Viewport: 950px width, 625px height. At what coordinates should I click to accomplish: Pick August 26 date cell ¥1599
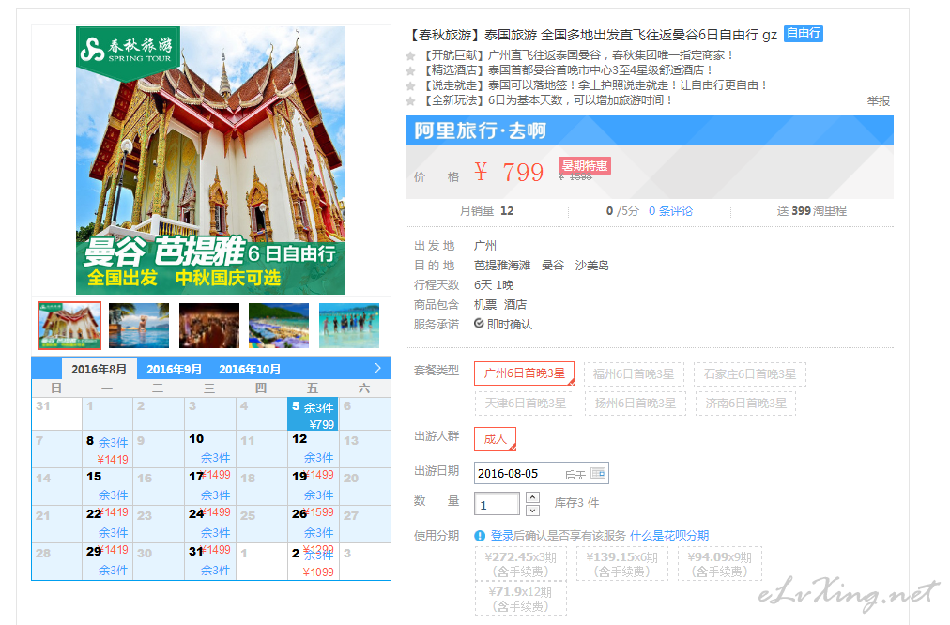[x=313, y=524]
